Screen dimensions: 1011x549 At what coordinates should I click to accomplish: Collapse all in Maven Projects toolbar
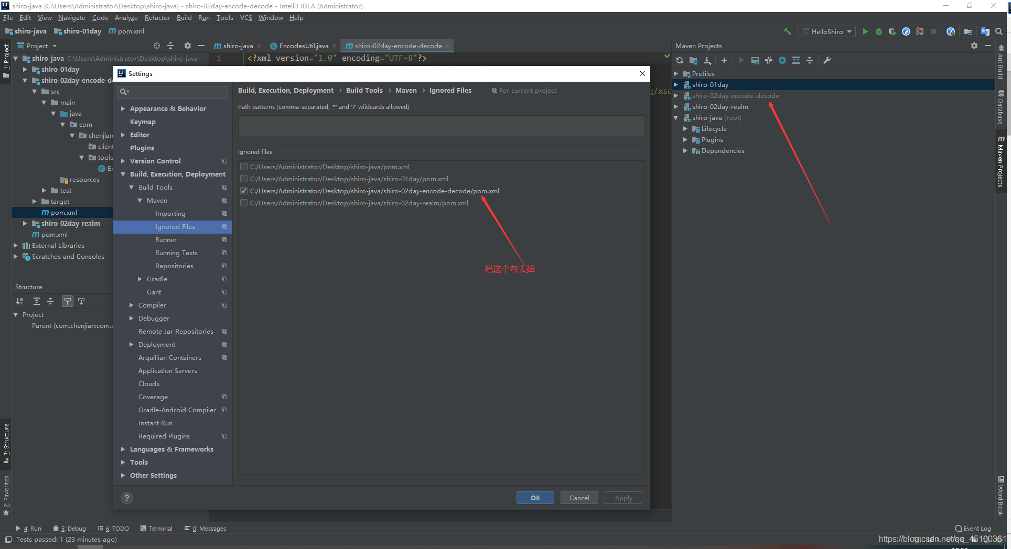(x=810, y=60)
